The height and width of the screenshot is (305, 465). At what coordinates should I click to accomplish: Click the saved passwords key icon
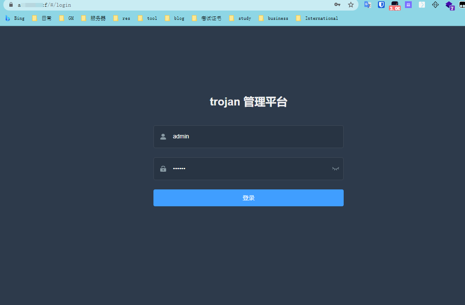click(x=337, y=5)
